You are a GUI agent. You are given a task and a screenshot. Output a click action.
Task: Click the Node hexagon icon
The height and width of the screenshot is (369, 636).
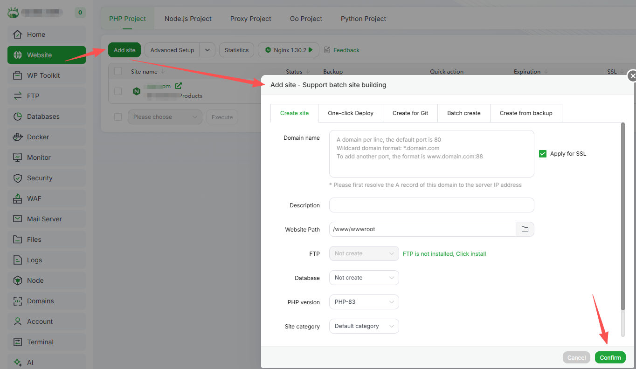point(18,280)
